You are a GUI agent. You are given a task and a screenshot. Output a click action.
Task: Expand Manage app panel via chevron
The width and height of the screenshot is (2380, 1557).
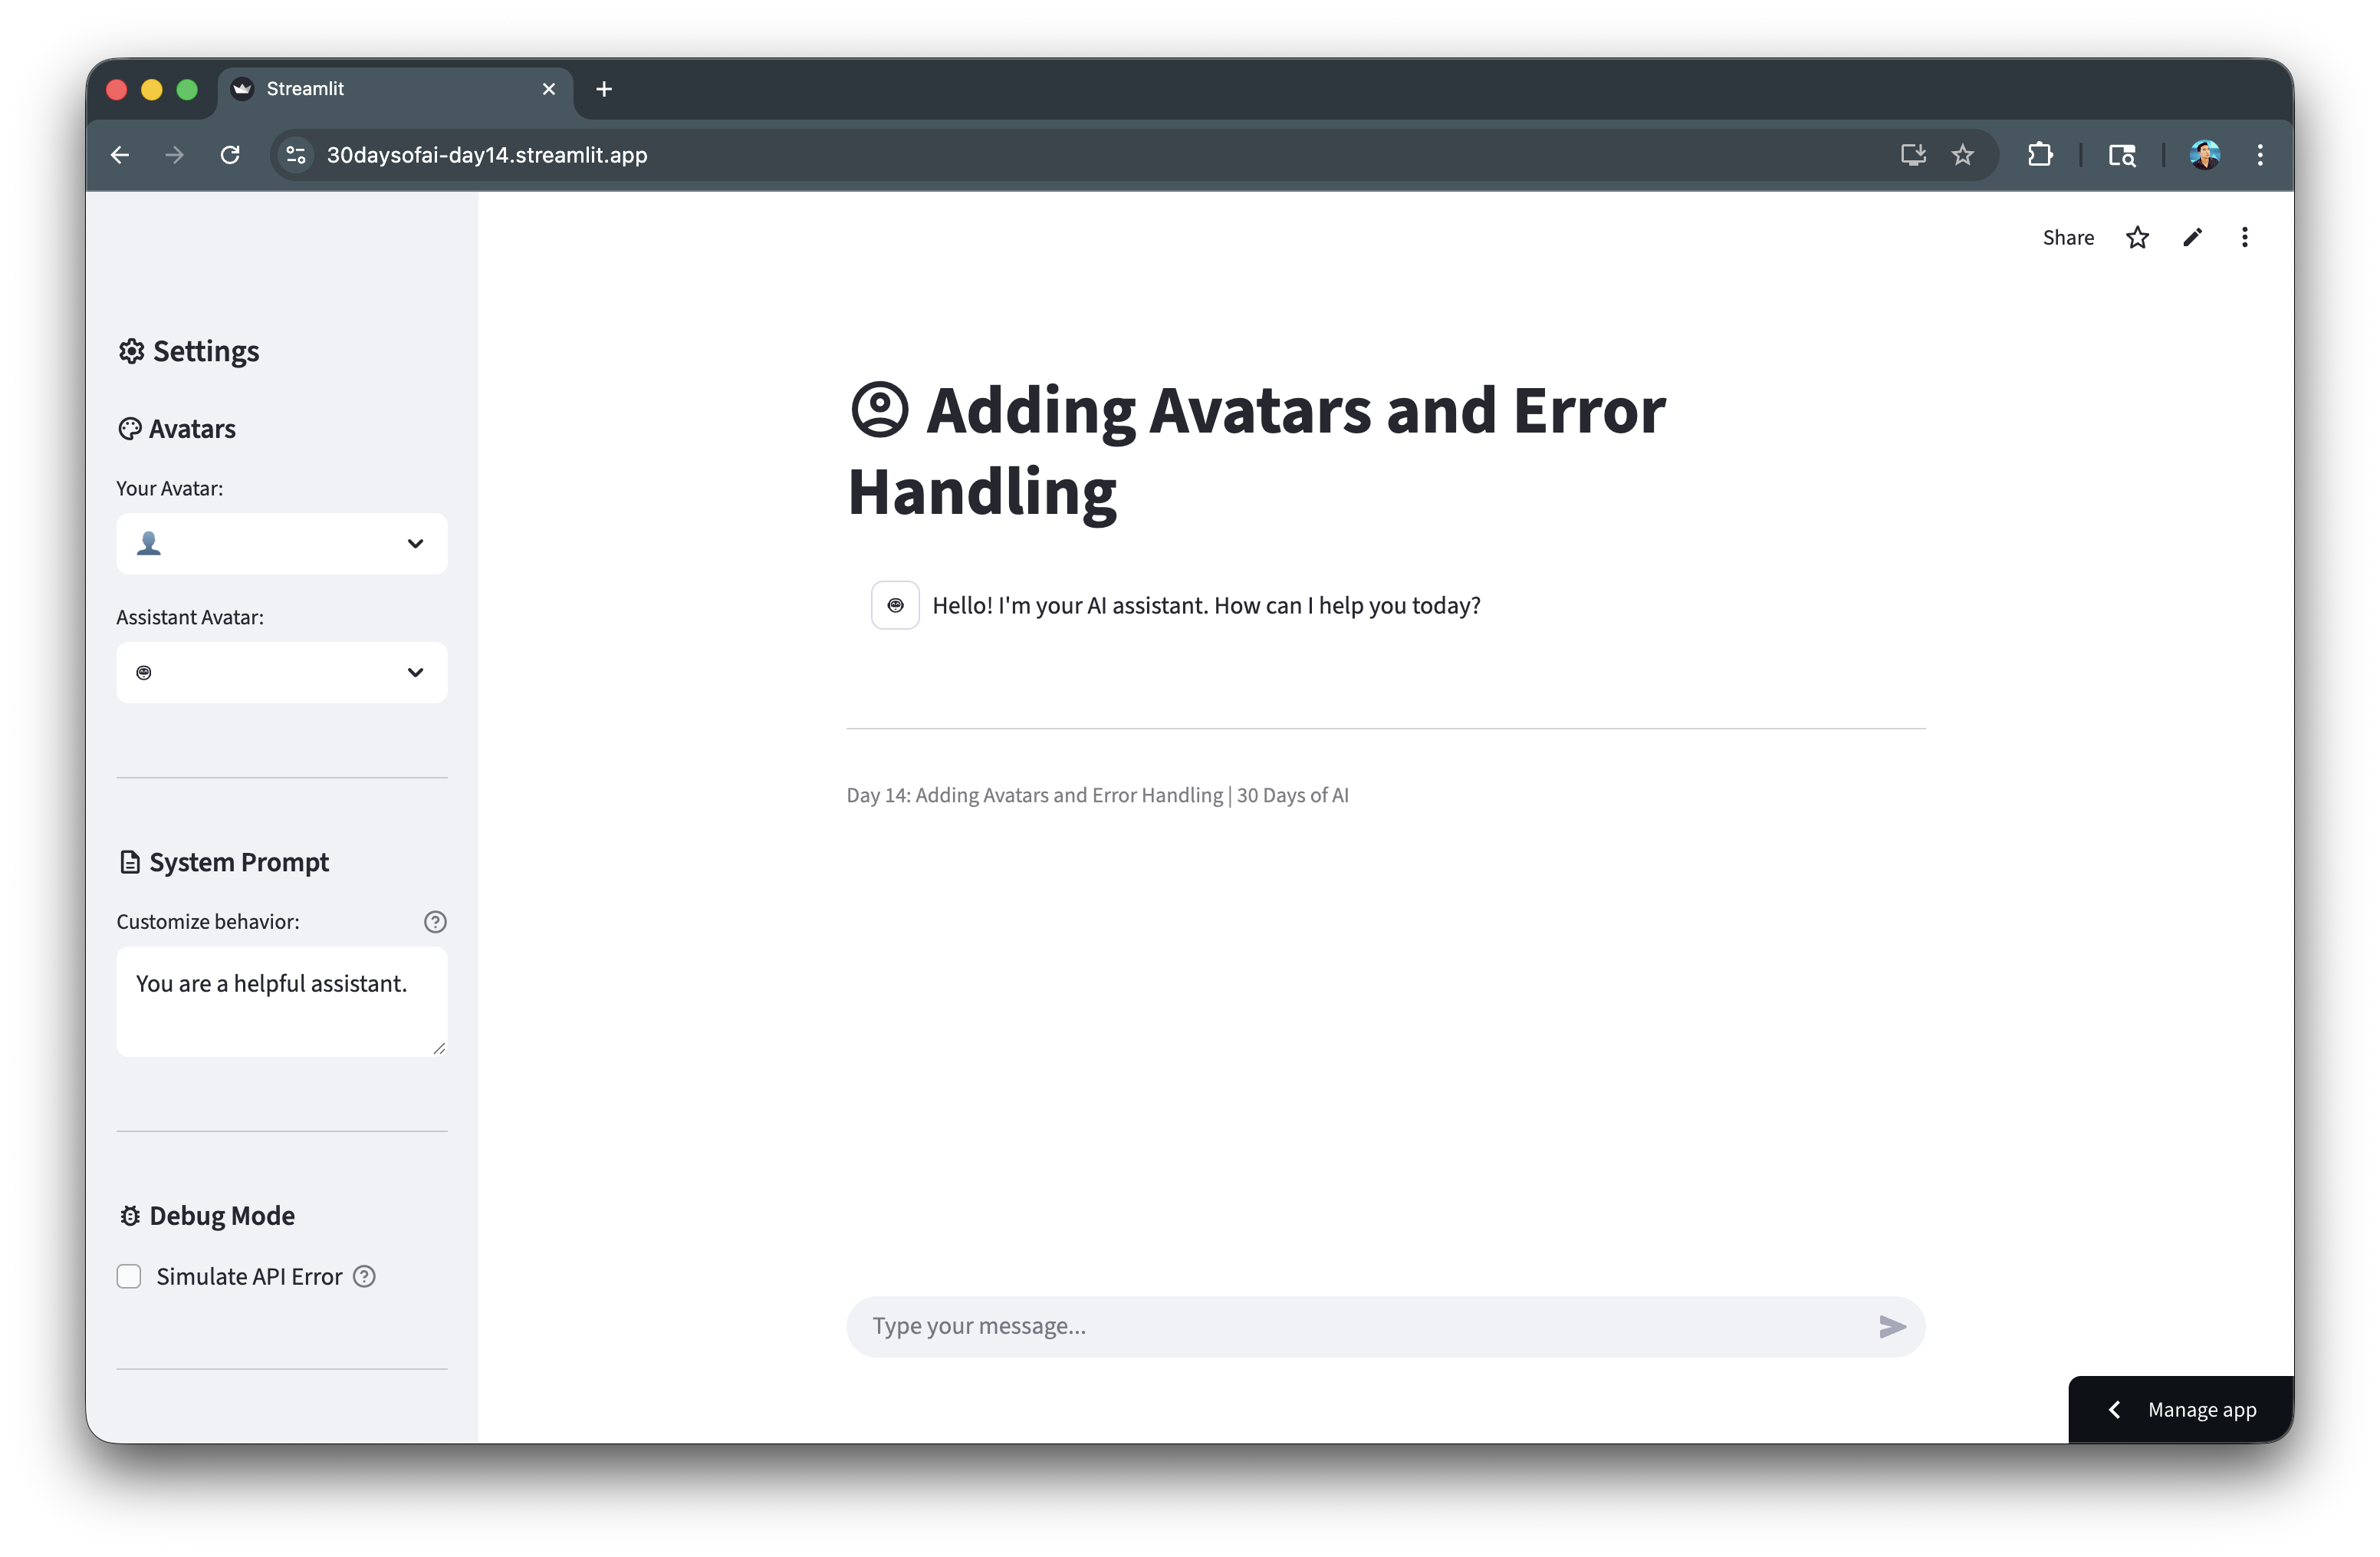[x=2114, y=1409]
